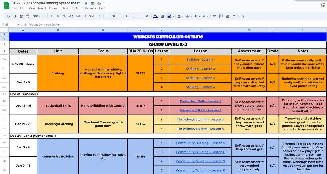This screenshot has height=174, width=327.
Task: Click the font size field showing 18
Action: [x=113, y=16]
